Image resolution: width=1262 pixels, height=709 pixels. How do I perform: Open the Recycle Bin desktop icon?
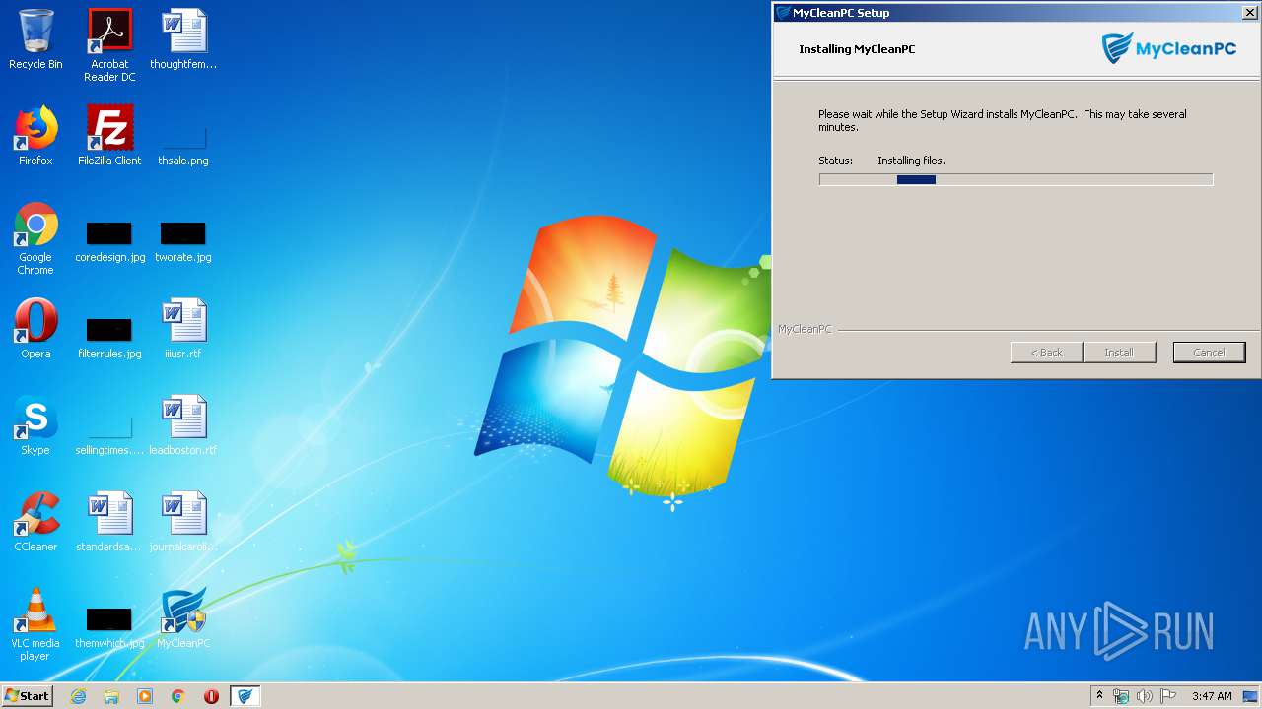click(35, 39)
